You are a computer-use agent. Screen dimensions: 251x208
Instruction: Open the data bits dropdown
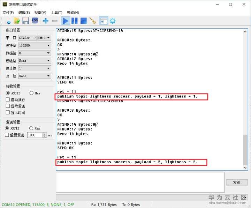(x=35, y=53)
